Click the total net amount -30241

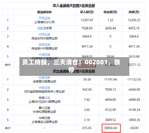pyautogui.click(x=134, y=128)
